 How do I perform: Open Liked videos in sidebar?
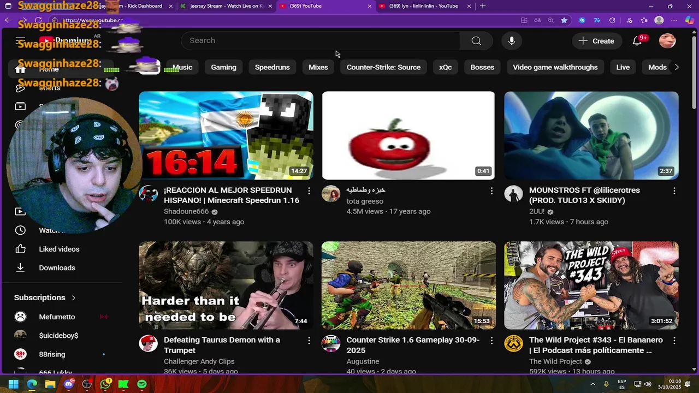pos(59,249)
